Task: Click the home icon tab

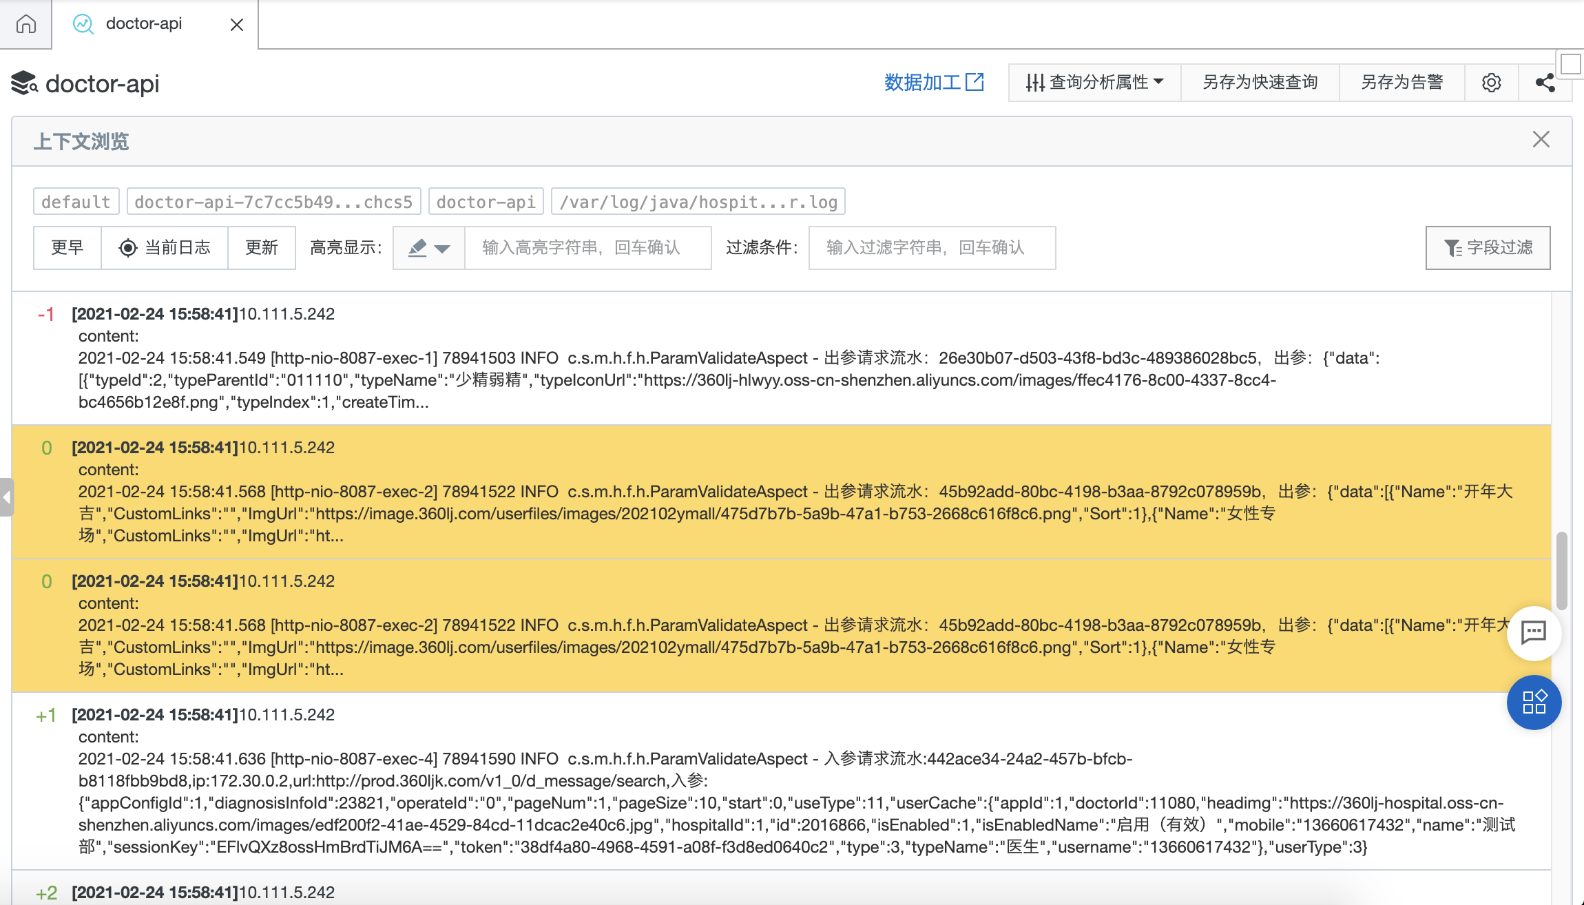Action: (x=25, y=24)
